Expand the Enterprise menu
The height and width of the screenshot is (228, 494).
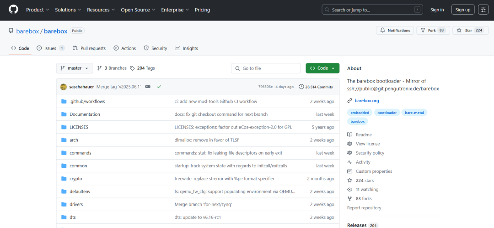coord(175,10)
